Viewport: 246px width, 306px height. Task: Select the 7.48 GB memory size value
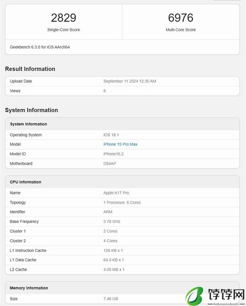pyautogui.click(x=111, y=299)
